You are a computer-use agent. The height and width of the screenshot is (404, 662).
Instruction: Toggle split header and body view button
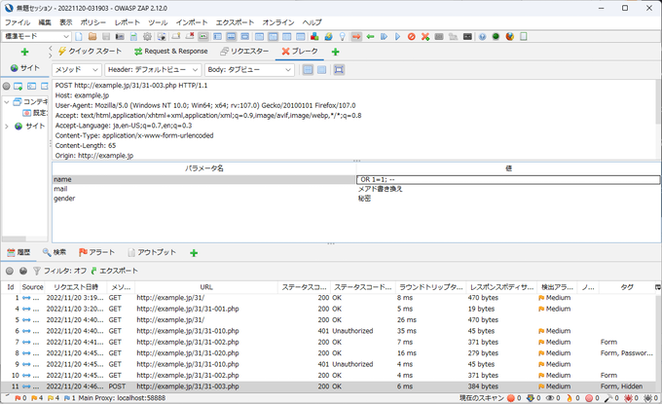pyautogui.click(x=309, y=70)
